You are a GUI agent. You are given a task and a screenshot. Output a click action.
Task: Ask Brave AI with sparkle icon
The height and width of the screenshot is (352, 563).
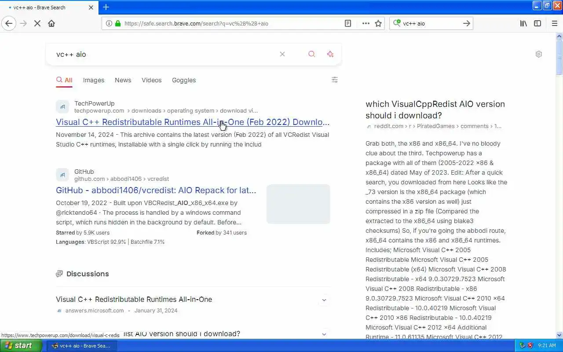click(330, 54)
